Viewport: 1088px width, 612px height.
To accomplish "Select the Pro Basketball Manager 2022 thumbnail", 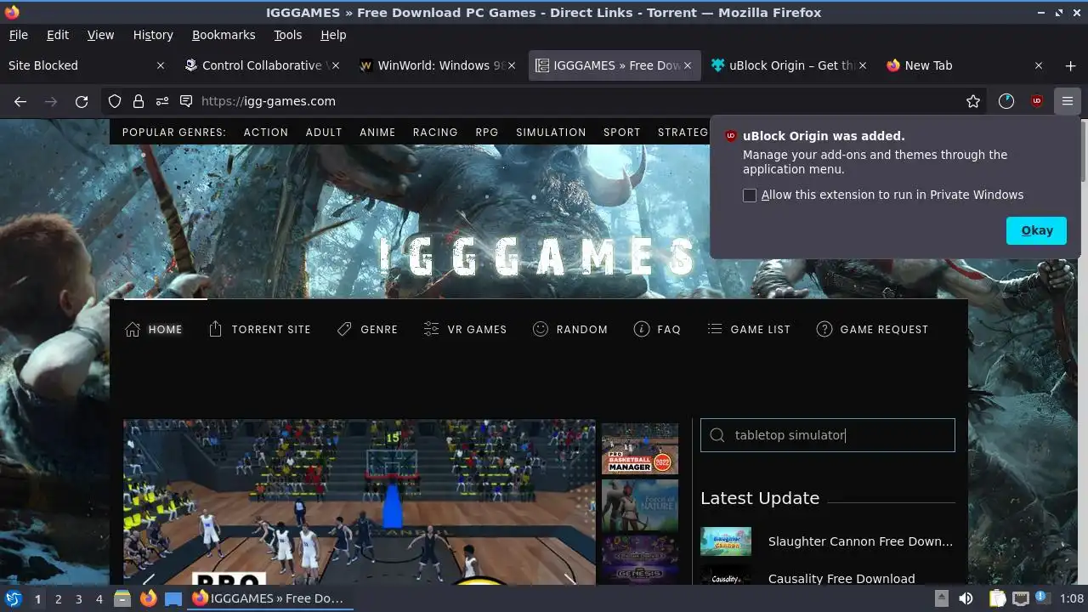I will pos(640,449).
